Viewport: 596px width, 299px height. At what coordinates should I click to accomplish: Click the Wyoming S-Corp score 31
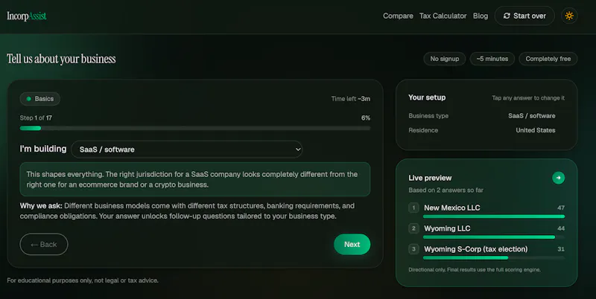(x=561, y=249)
